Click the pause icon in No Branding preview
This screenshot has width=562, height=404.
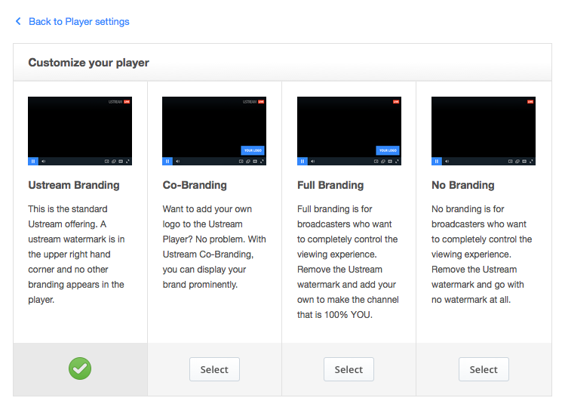point(437,162)
